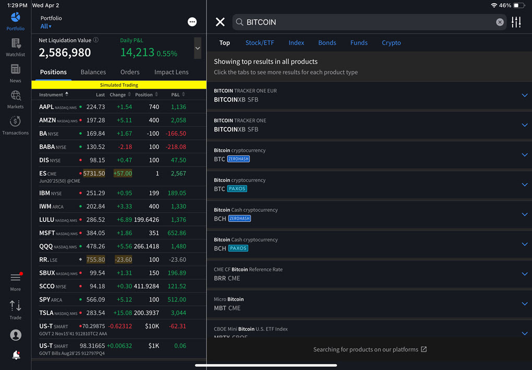This screenshot has height=370, width=532.
Task: Click the BITCOIN search input field
Action: pyautogui.click(x=365, y=22)
